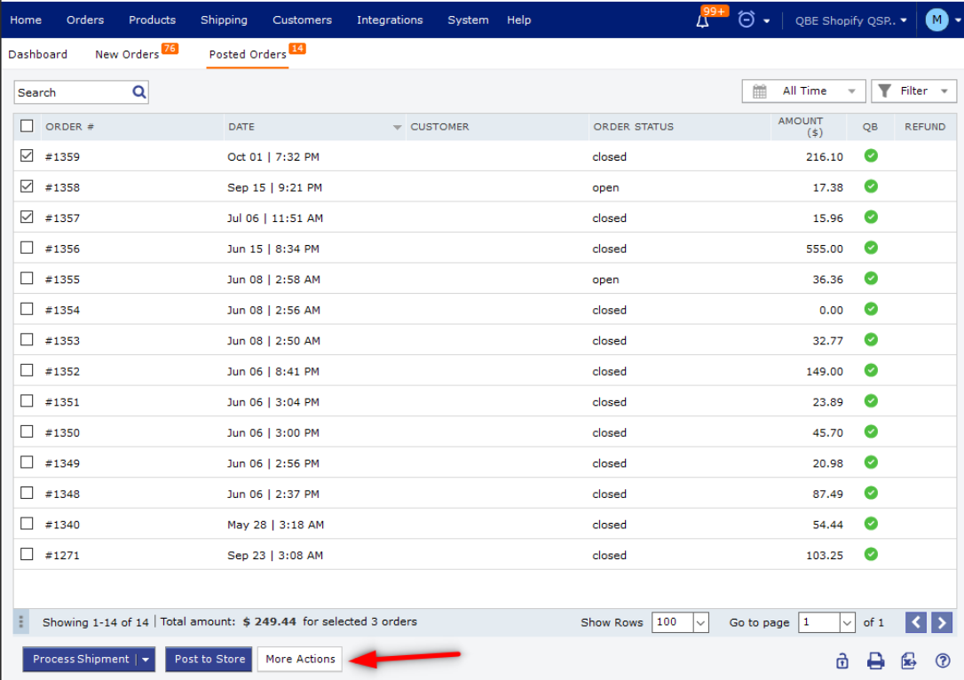This screenshot has width=964, height=680.
Task: Expand the user profile dropdown arrow
Action: pos(957,20)
